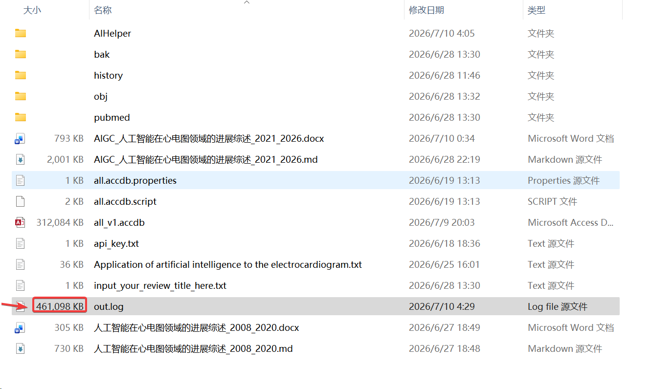
Task: Sort list by 大小 column header
Action: 32,10
